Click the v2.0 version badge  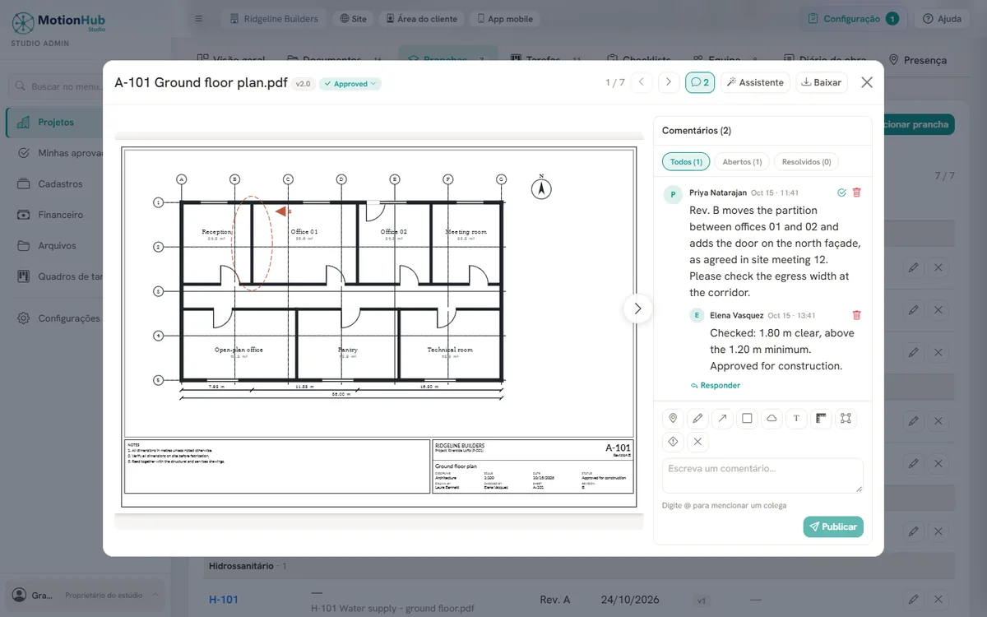(304, 84)
